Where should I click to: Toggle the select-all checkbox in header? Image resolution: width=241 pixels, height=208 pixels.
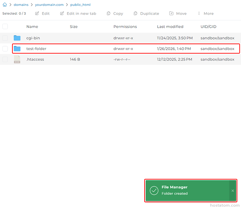(x=5, y=26)
